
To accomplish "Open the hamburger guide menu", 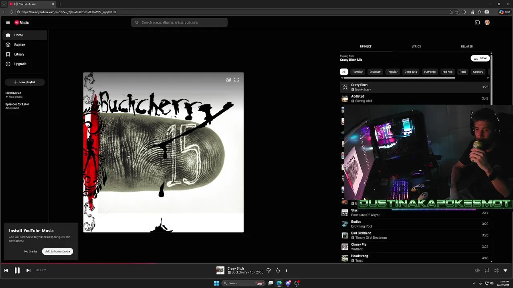I will pyautogui.click(x=8, y=22).
